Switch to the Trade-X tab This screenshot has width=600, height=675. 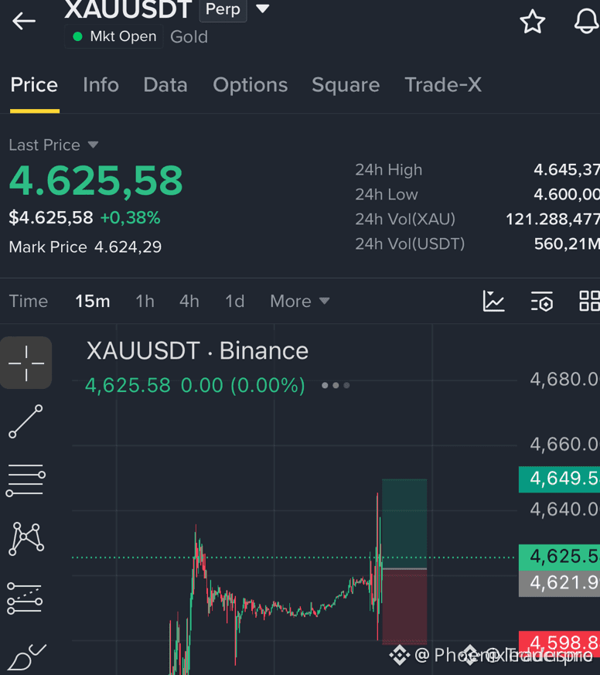pyautogui.click(x=443, y=85)
